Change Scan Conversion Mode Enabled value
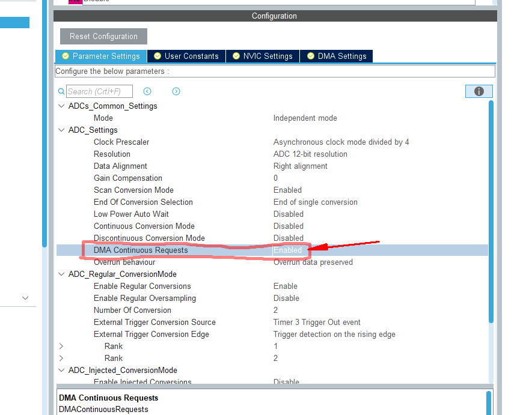This screenshot has height=415, width=526. click(x=287, y=190)
